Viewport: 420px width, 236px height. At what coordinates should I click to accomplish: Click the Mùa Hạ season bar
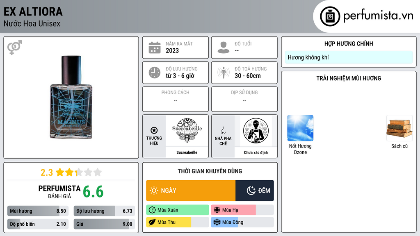(242, 210)
